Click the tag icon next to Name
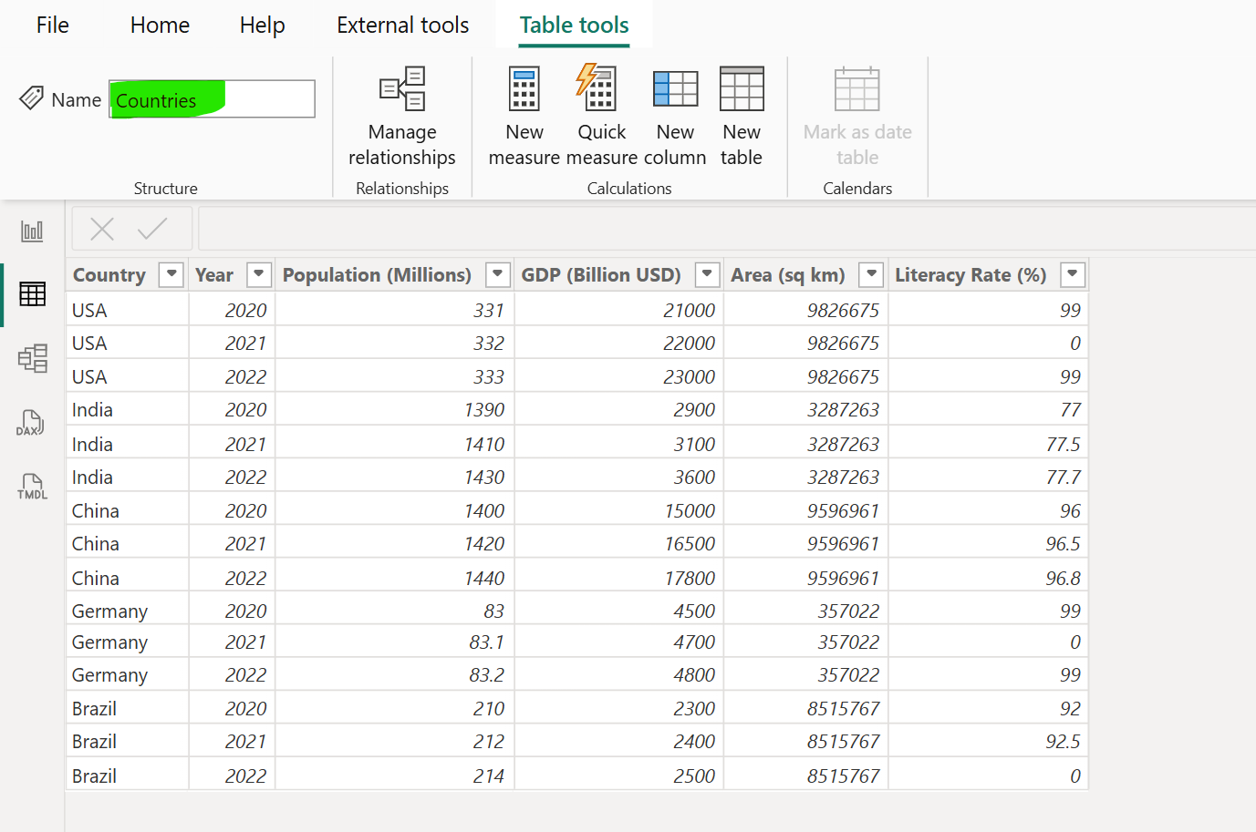Image resolution: width=1256 pixels, height=832 pixels. point(33,98)
